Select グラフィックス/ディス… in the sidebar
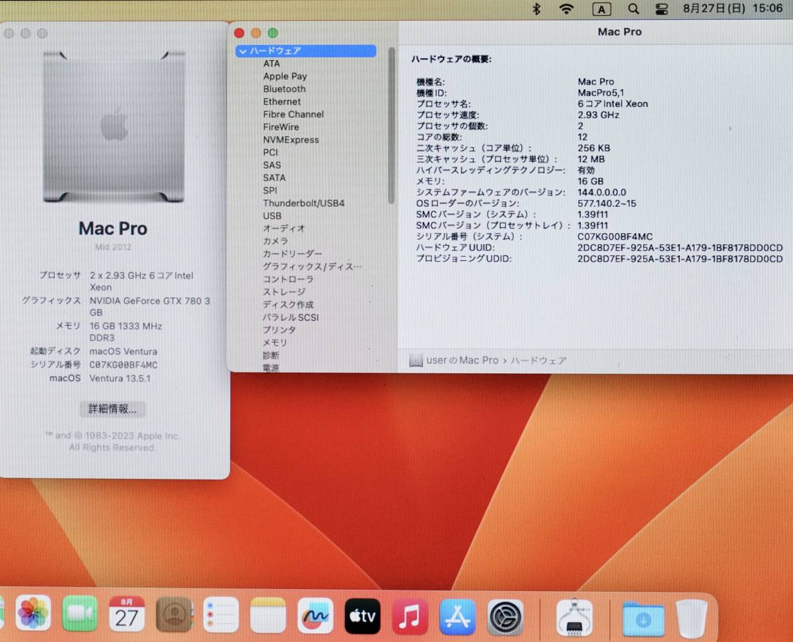Image resolution: width=793 pixels, height=642 pixels. click(312, 266)
